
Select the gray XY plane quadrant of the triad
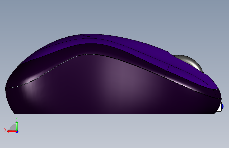click(13, 127)
